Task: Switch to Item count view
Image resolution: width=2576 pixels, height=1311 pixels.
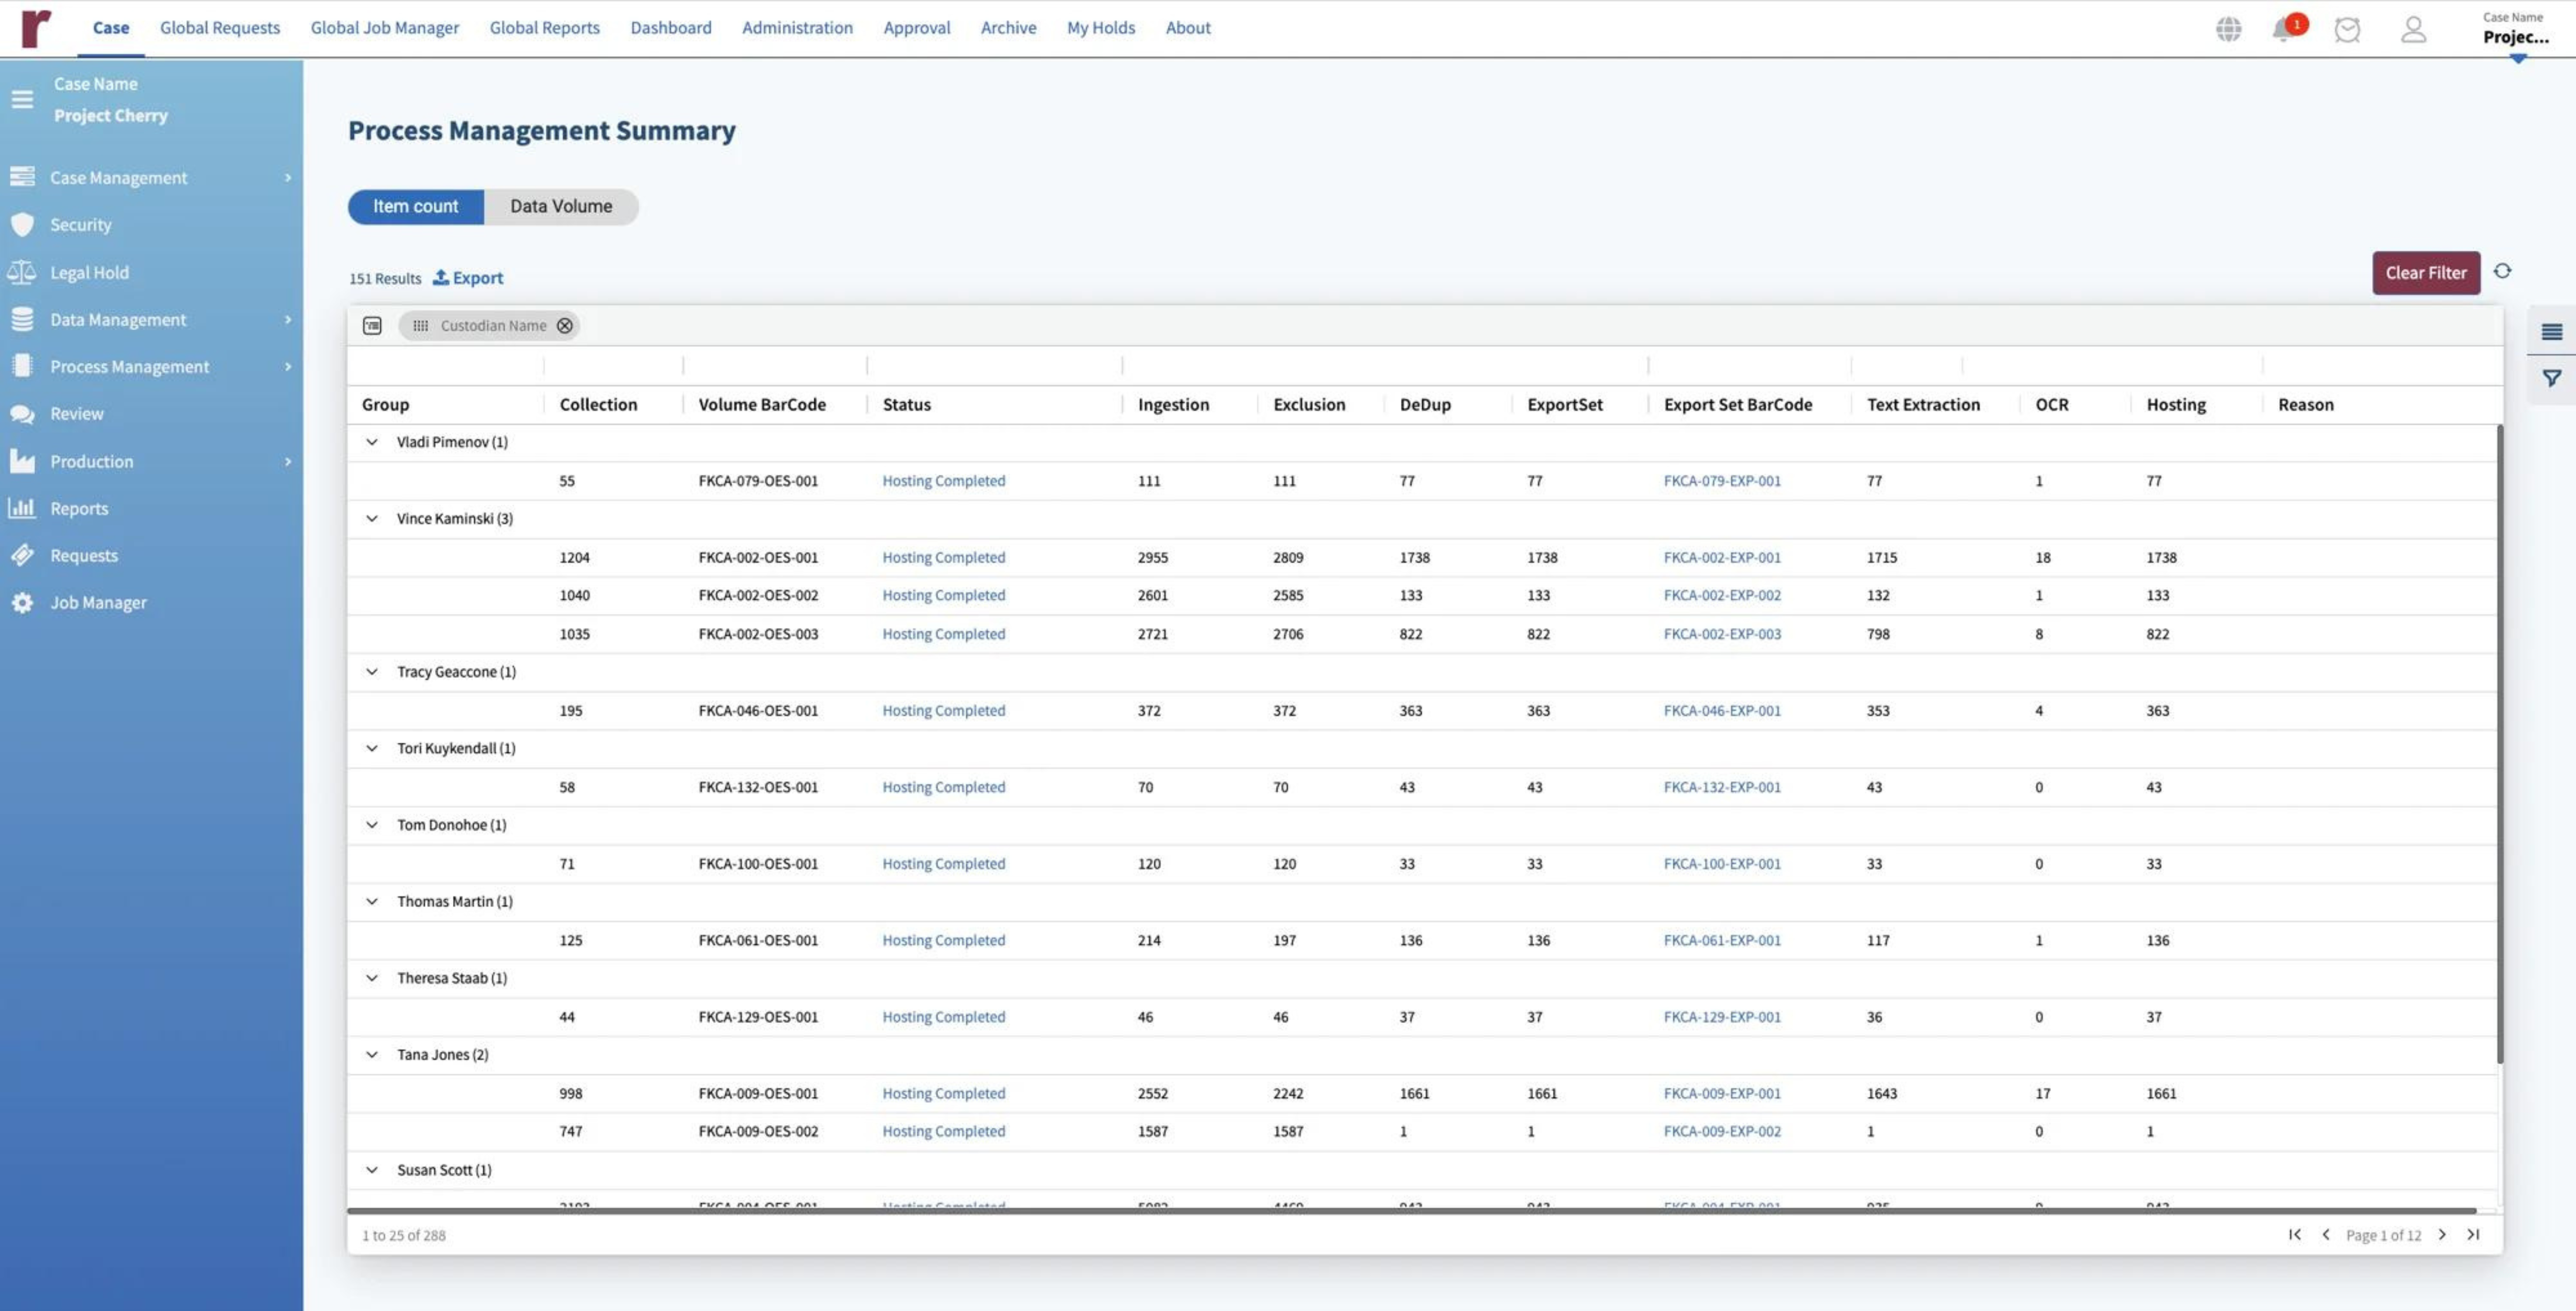Action: click(415, 206)
